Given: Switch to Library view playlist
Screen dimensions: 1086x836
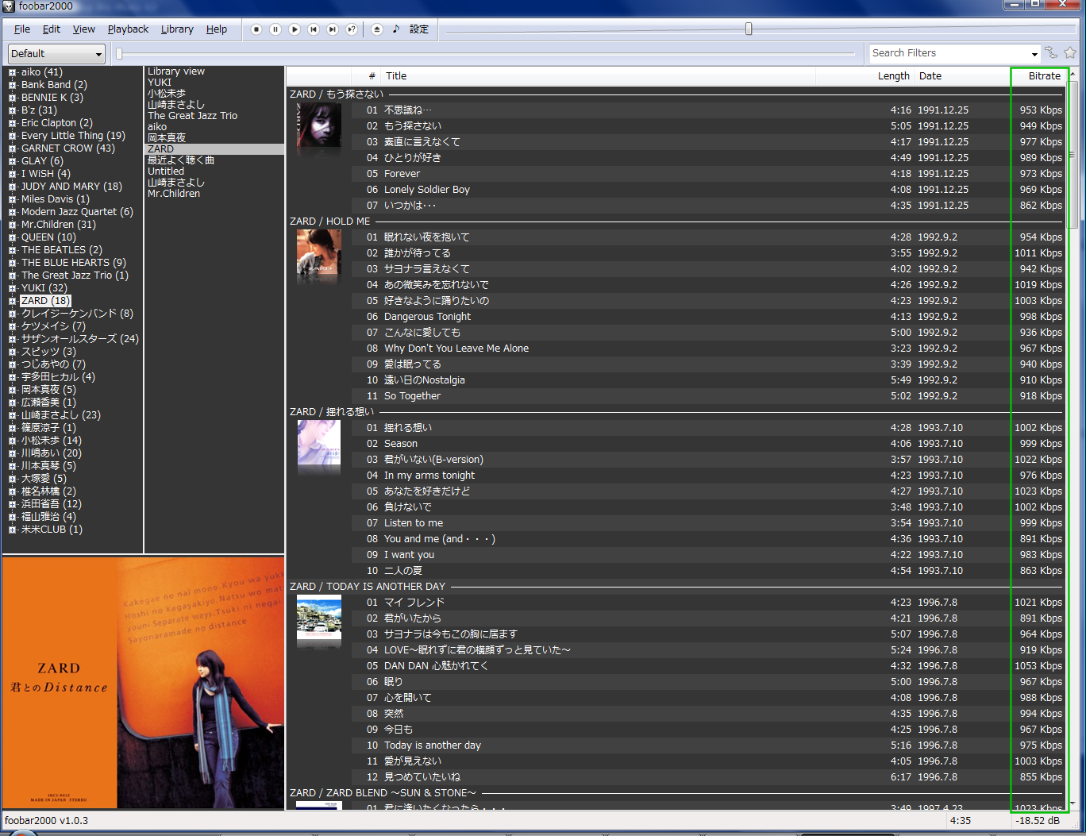Looking at the screenshot, I should point(176,71).
